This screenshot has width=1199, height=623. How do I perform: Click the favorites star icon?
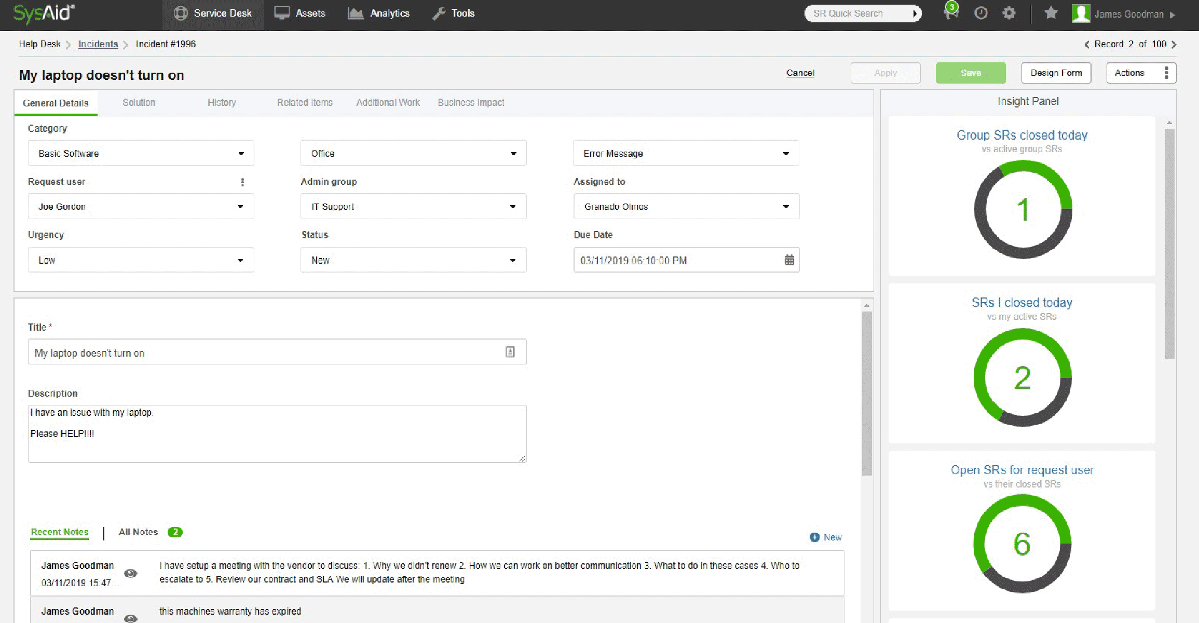[1051, 13]
